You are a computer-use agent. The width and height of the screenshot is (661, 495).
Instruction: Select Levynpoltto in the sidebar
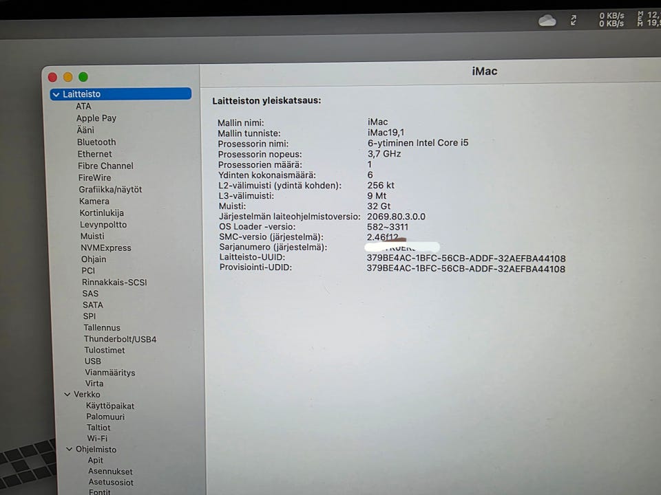[x=104, y=225]
